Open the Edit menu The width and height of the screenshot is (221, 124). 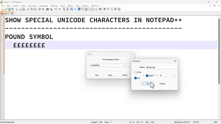coord(8,6)
